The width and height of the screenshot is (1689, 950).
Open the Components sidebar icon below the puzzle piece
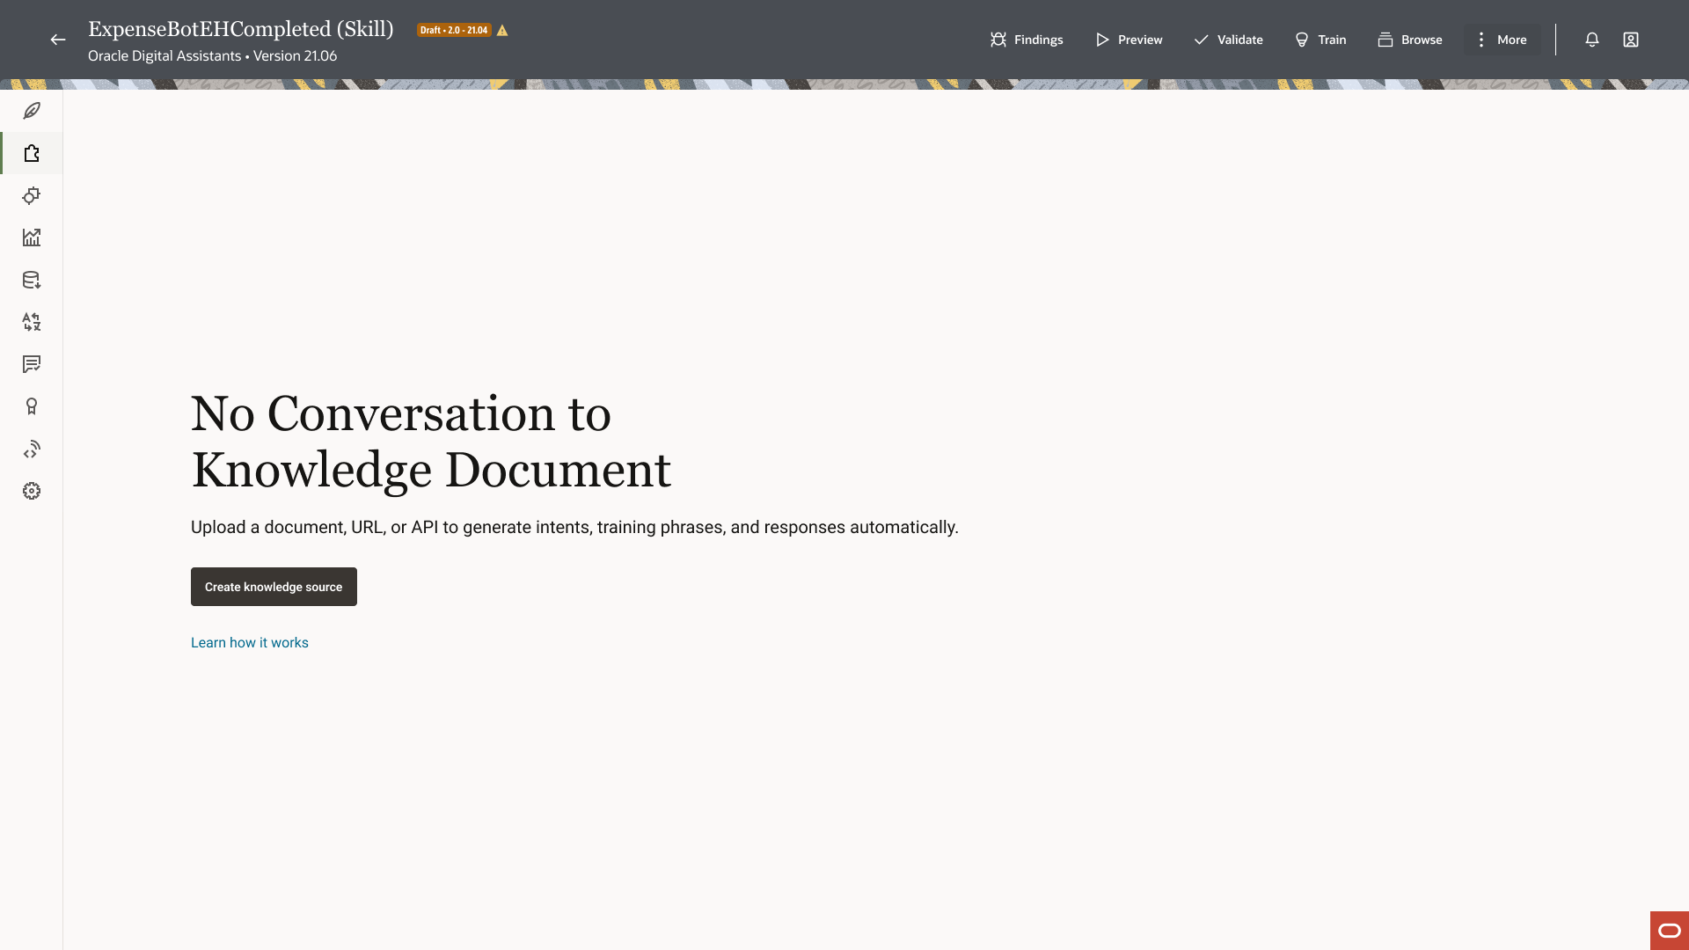coord(32,195)
